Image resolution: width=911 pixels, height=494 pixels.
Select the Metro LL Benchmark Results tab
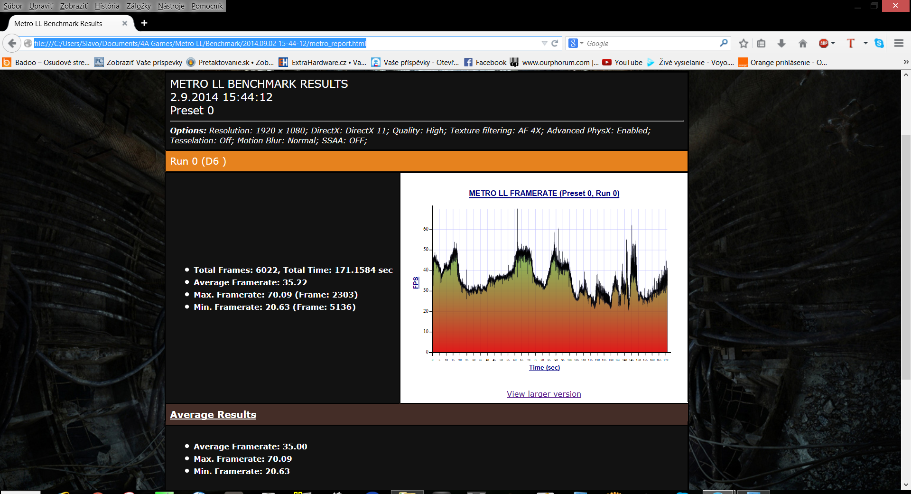tap(66, 23)
